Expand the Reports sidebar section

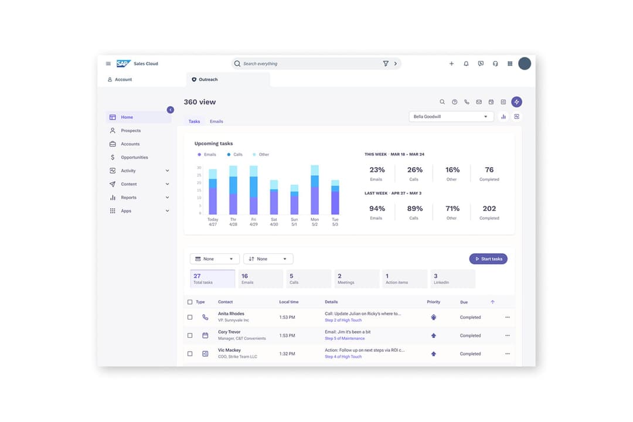click(167, 197)
